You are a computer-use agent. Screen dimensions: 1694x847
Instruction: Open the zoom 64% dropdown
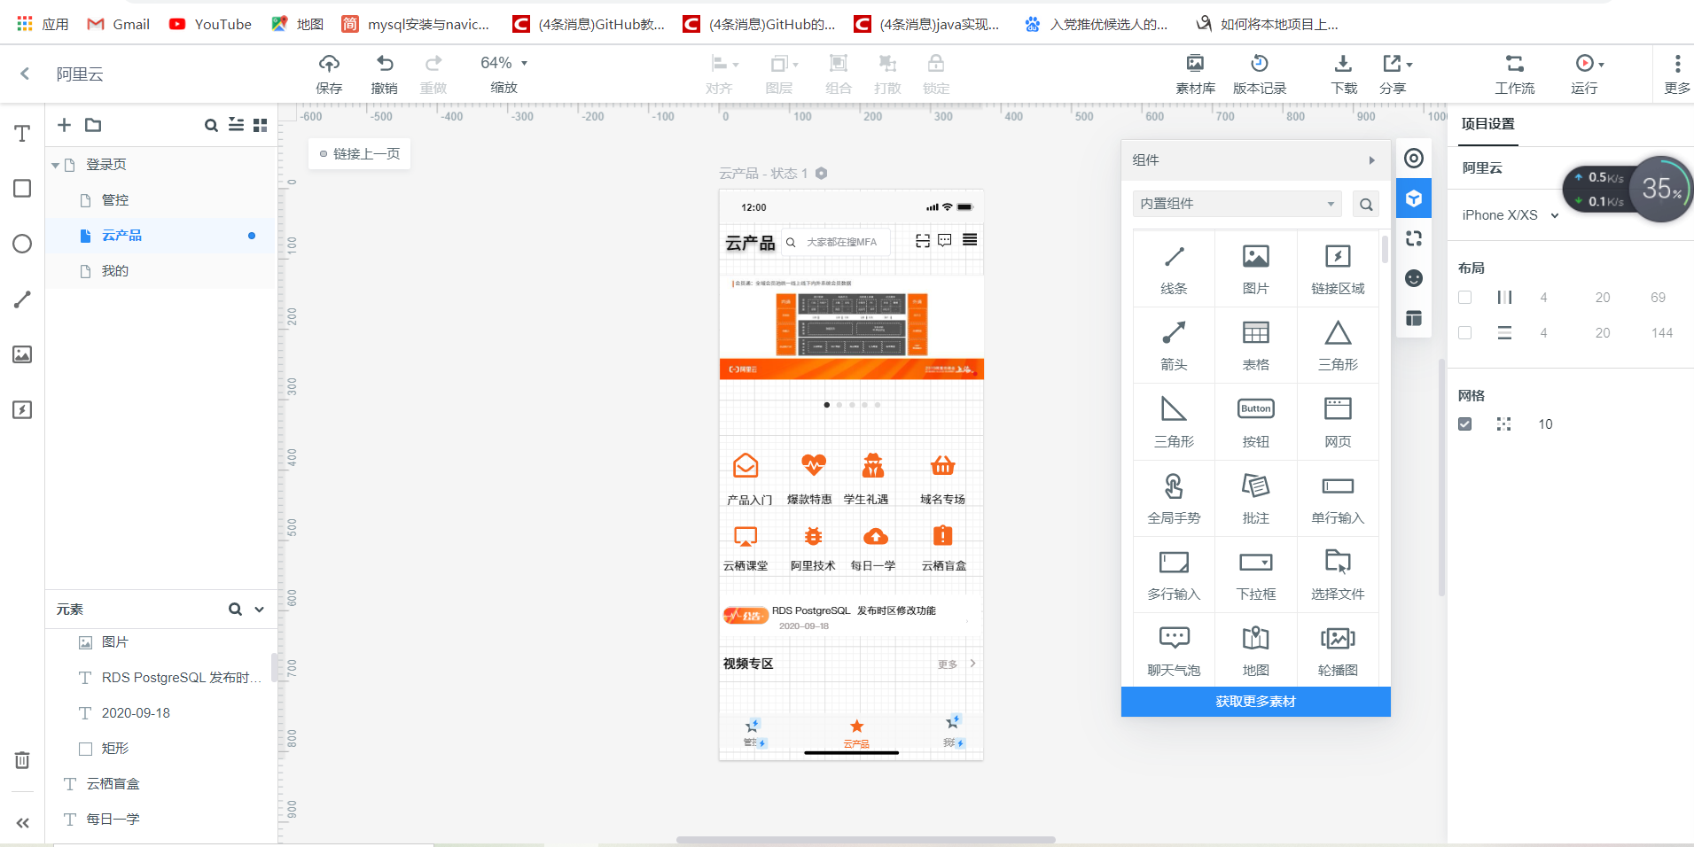504,63
